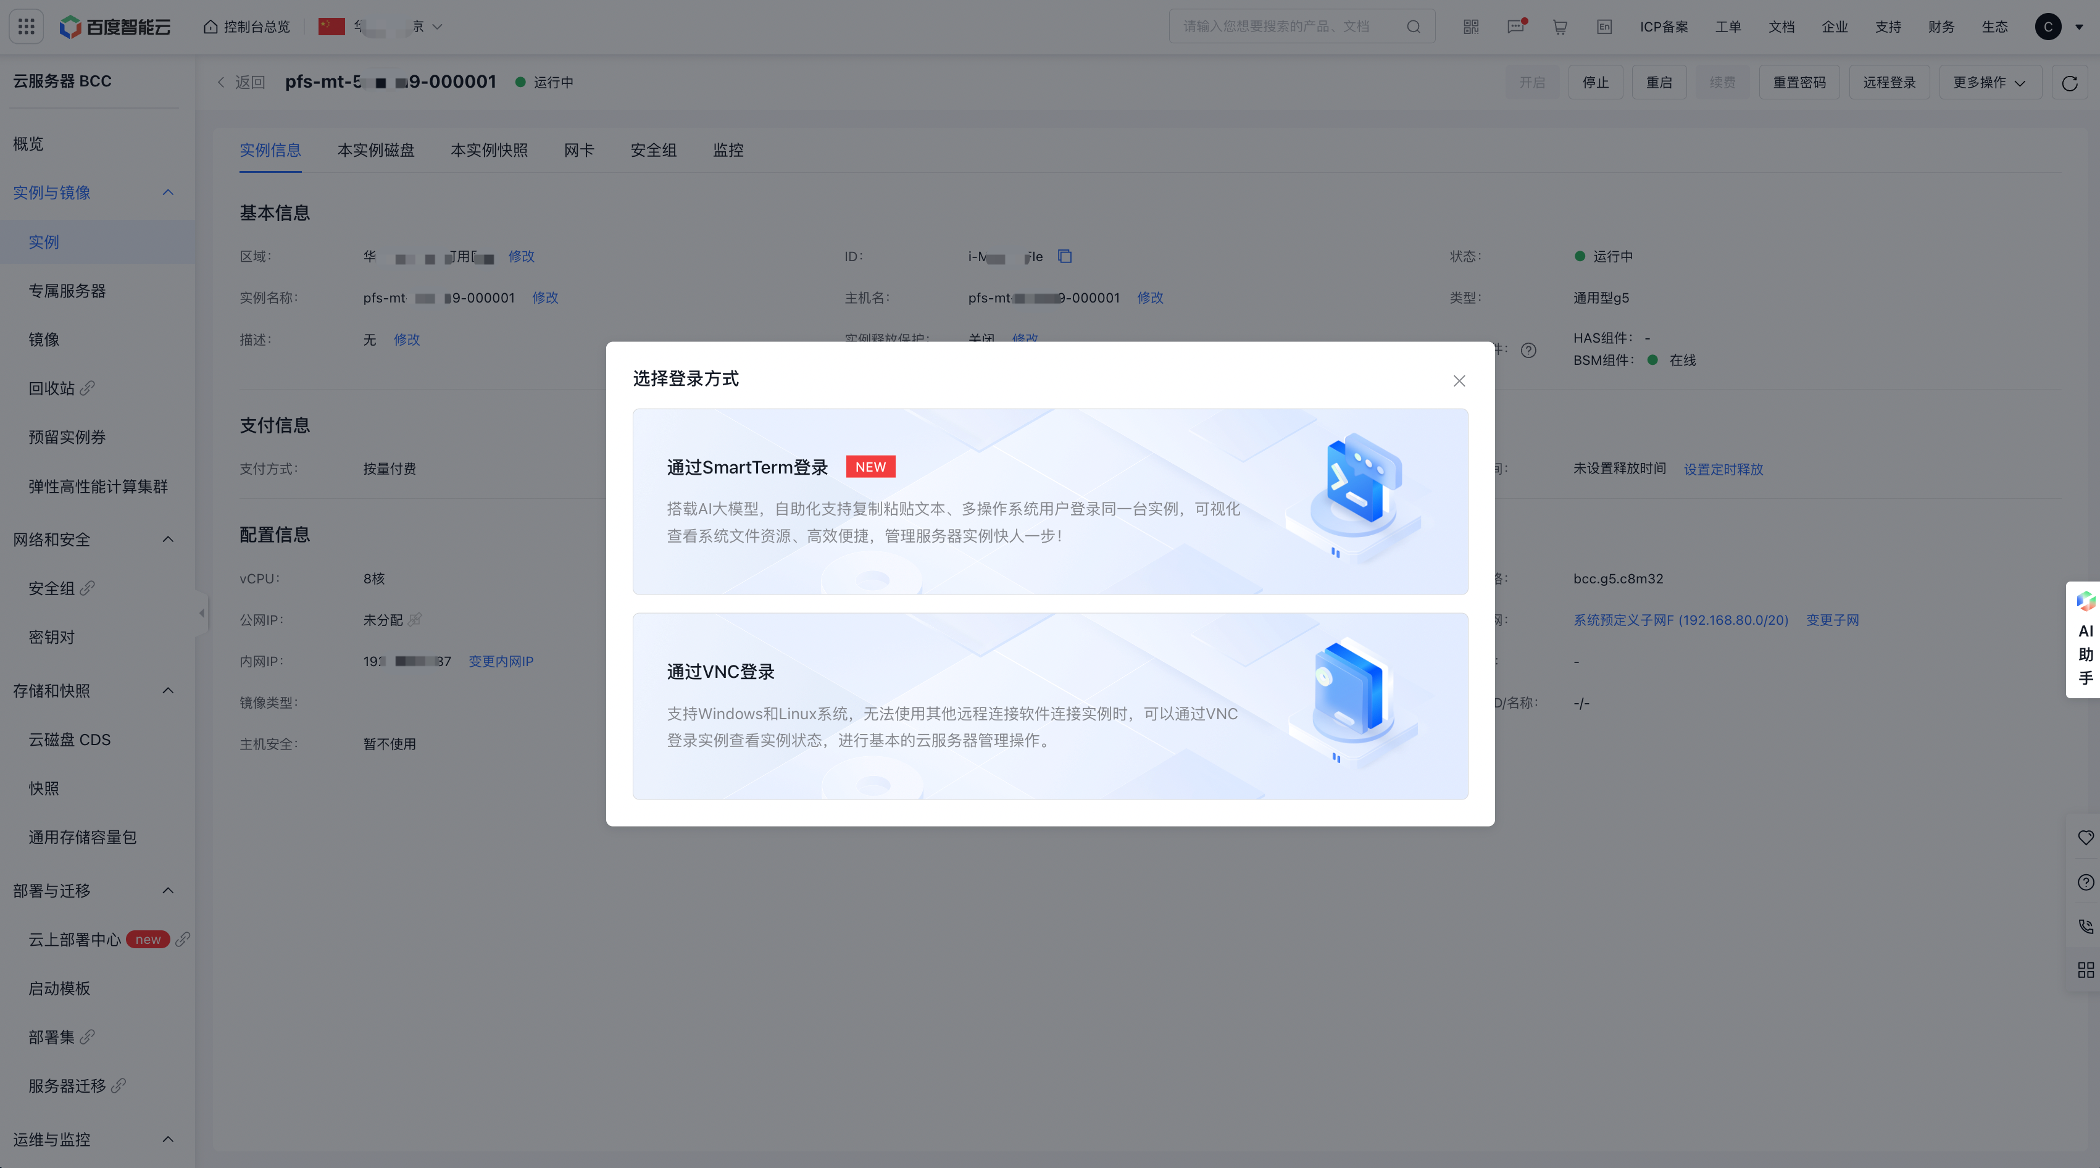Image resolution: width=2100 pixels, height=1168 pixels.
Task: Click the user avatar C
Action: pos(2048,27)
